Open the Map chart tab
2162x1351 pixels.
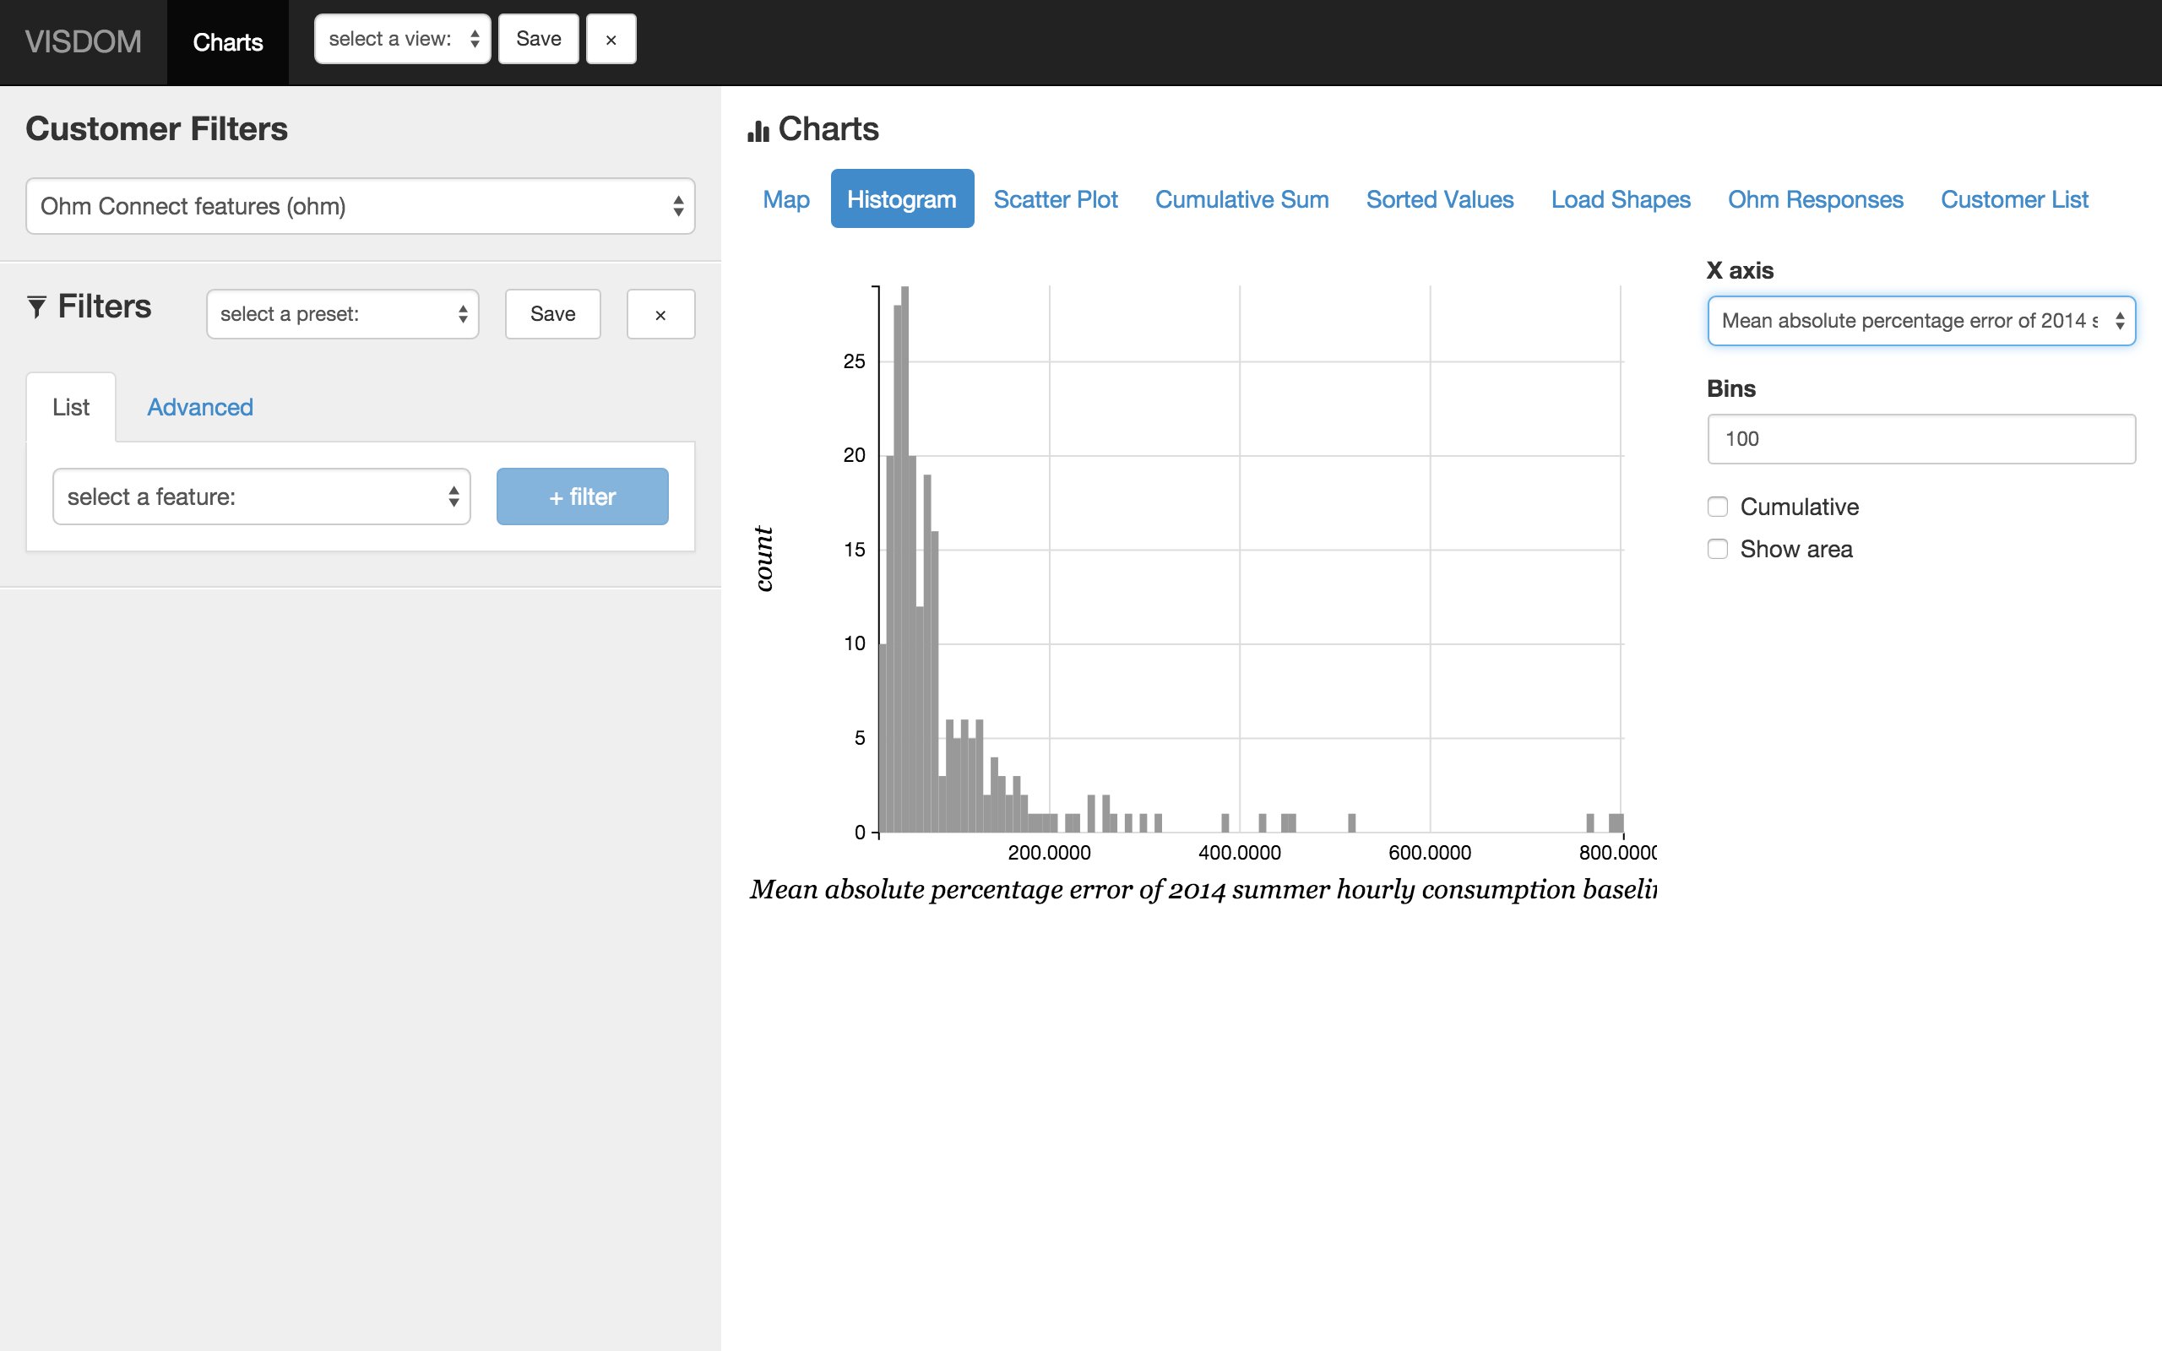785,199
